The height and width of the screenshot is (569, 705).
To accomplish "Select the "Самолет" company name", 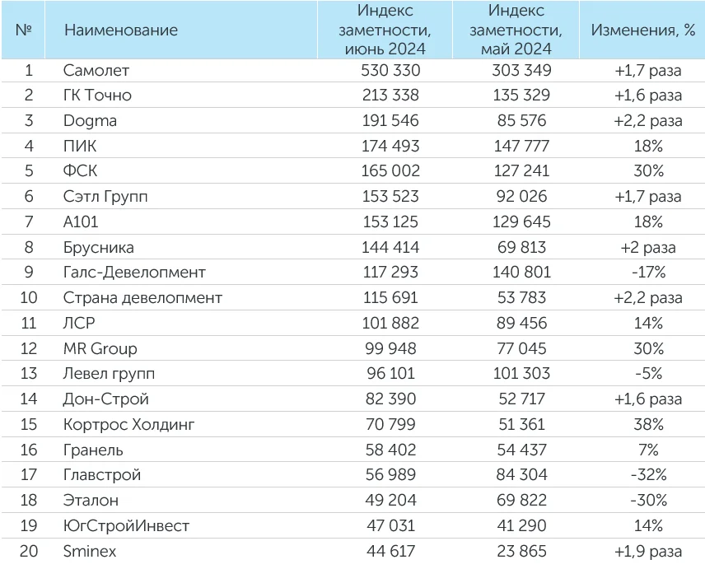I will (96, 70).
